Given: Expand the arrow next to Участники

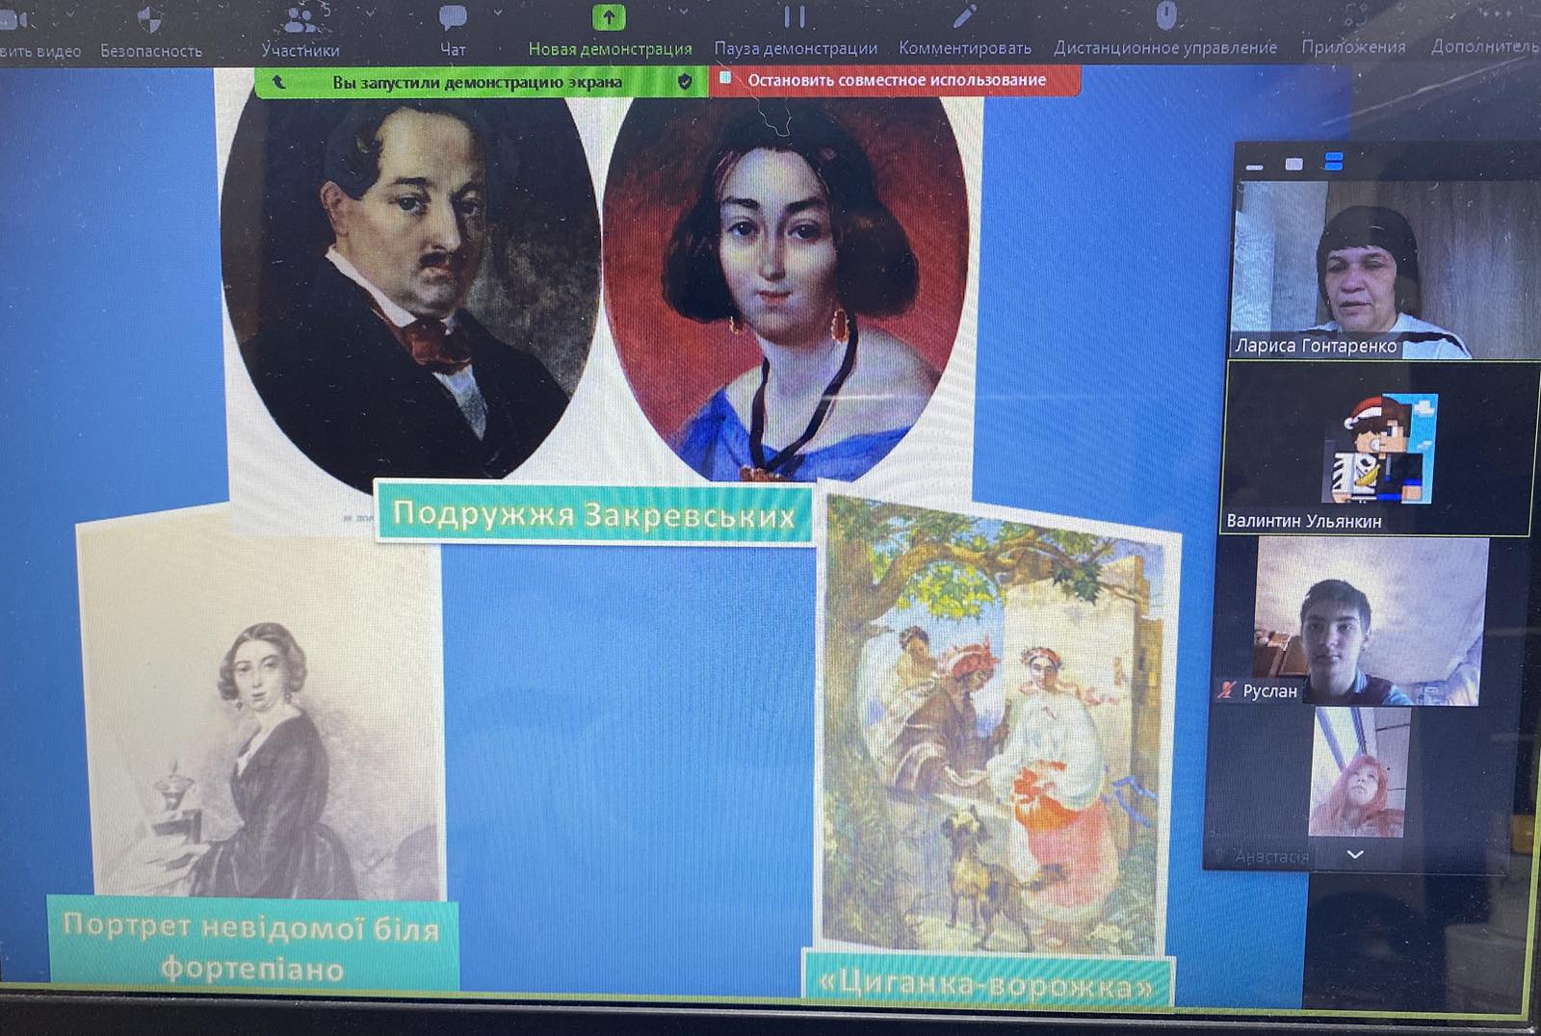Looking at the screenshot, I should click(371, 13).
